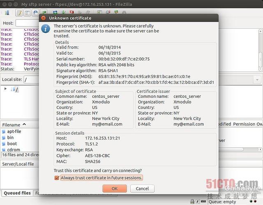Open the remote site path dropdown
Image resolution: width=263 pixels, height=205 pixels.
(x=257, y=80)
